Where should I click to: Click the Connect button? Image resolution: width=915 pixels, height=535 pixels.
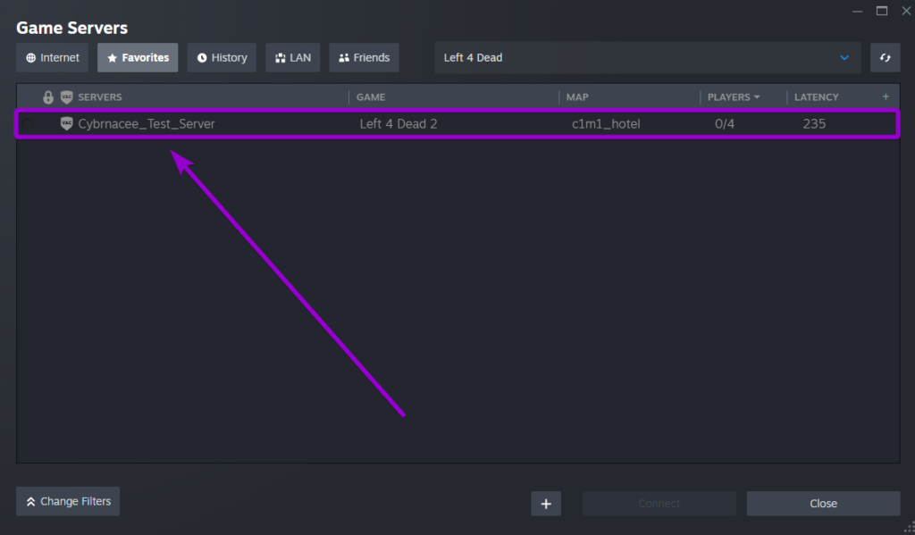[x=659, y=503]
